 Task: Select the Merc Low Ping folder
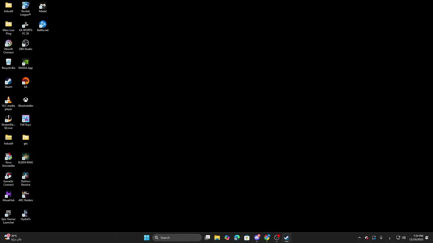pyautogui.click(x=8, y=28)
